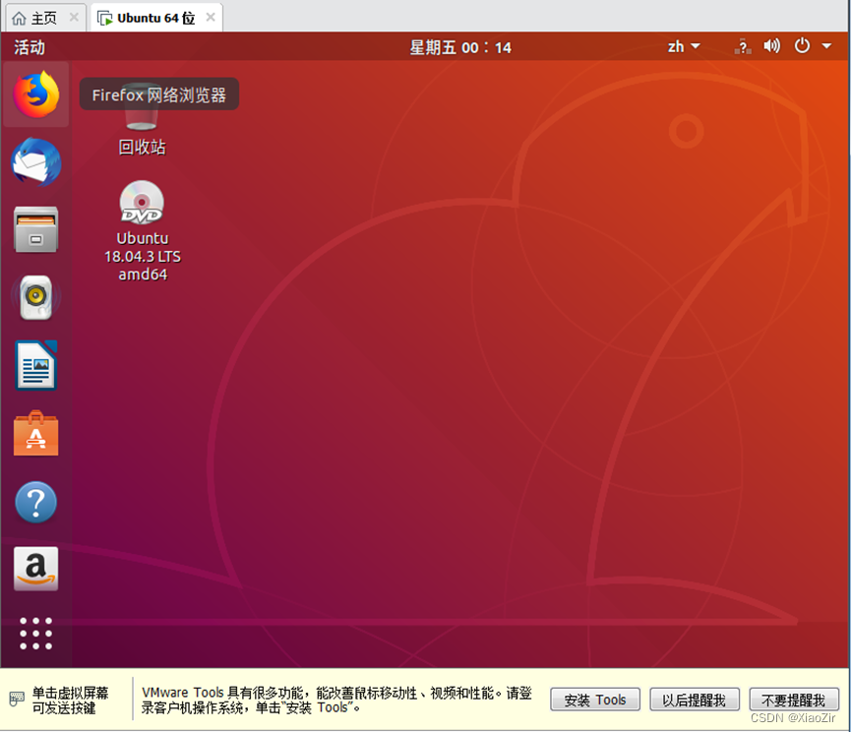851x732 pixels.
Task: Launch Firefox web browser from dock
Action: 35,95
